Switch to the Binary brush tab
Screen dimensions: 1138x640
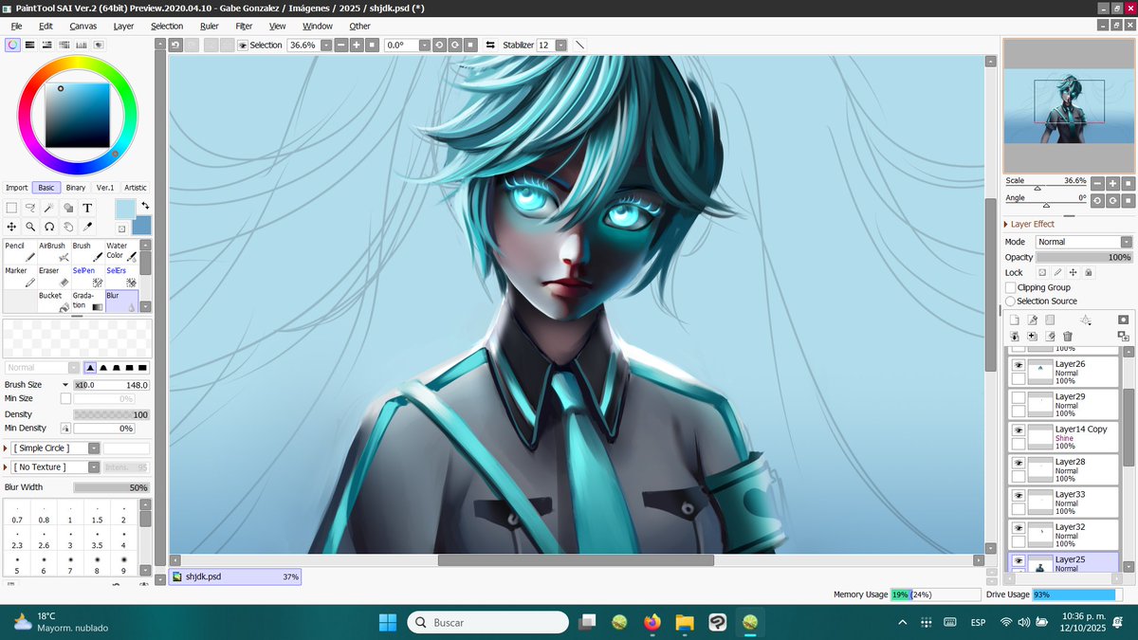(x=76, y=188)
